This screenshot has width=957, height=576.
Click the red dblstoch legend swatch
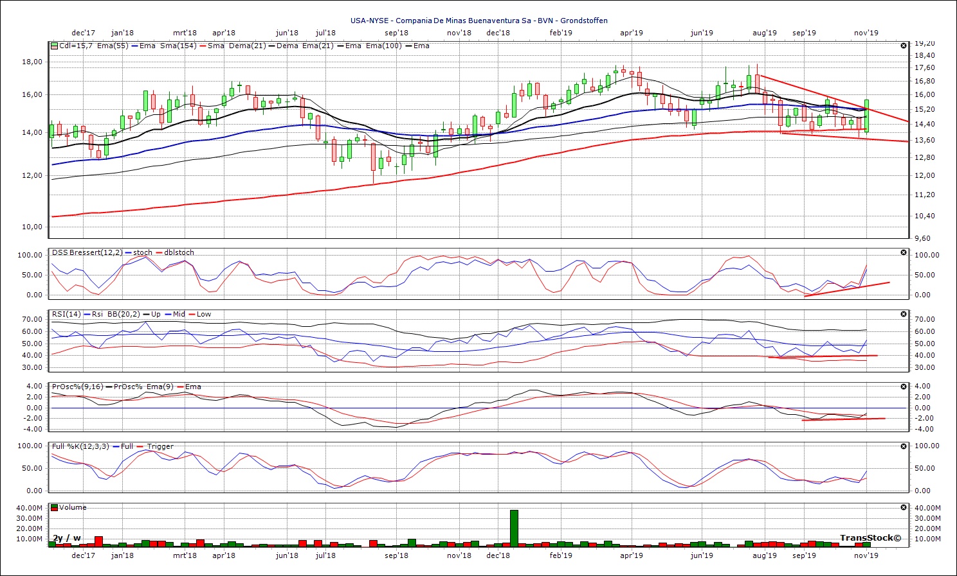tap(159, 252)
